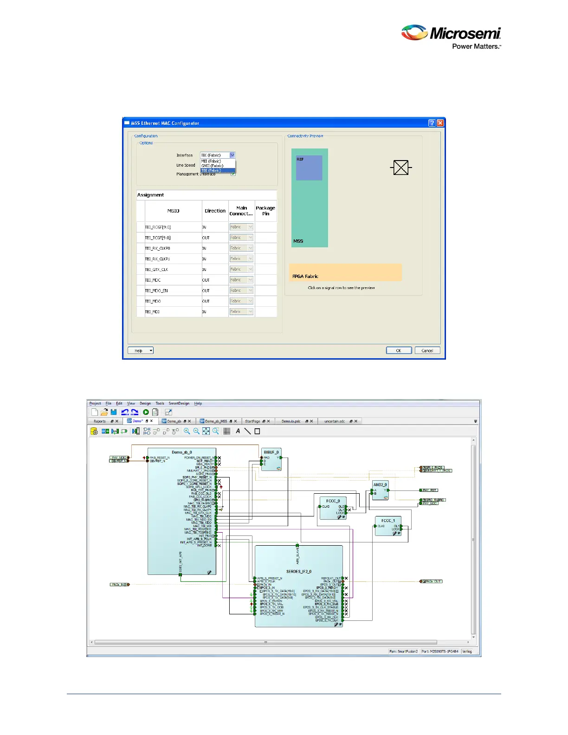This screenshot has width=568, height=735.
Task: Close the uncertain.sdc tab with its X
Action: (x=356, y=421)
